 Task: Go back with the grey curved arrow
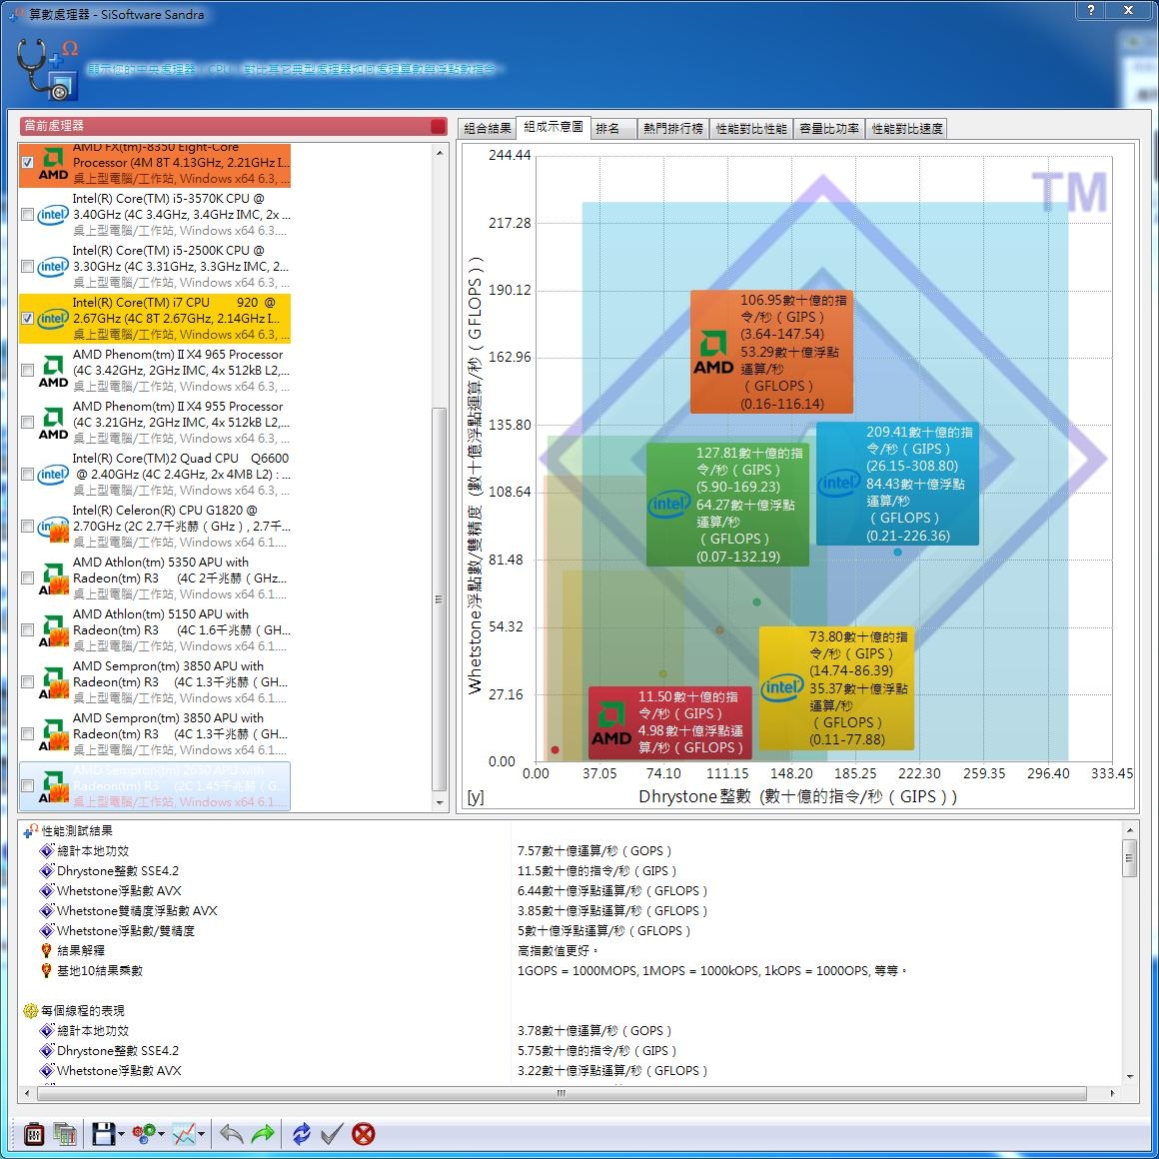[x=232, y=1133]
